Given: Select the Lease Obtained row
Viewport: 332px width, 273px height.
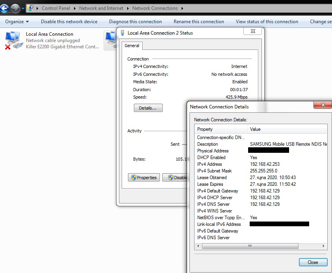Looking at the screenshot, I should click(x=261, y=178).
